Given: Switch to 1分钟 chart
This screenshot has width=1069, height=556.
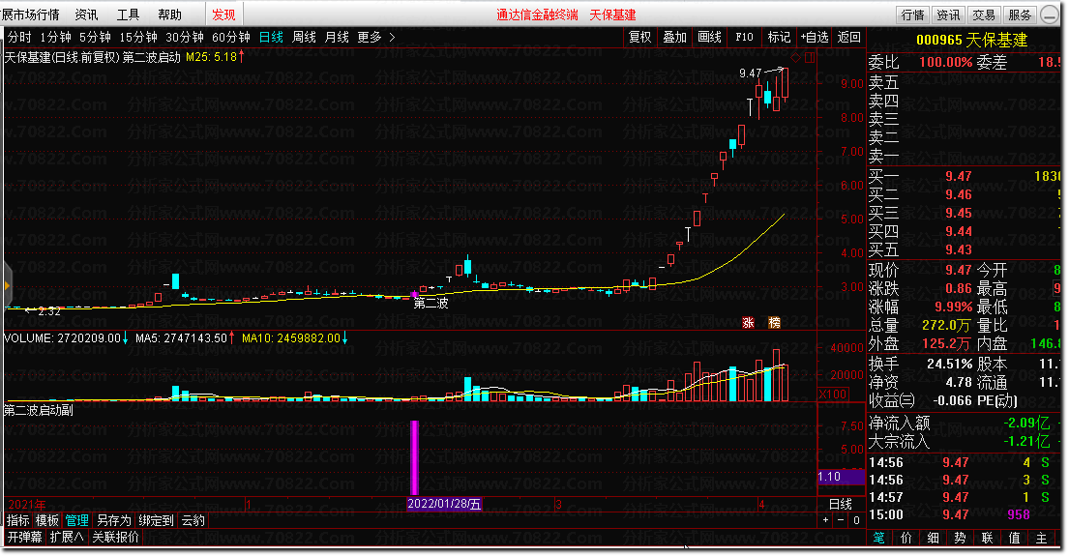Looking at the screenshot, I should 55,37.
